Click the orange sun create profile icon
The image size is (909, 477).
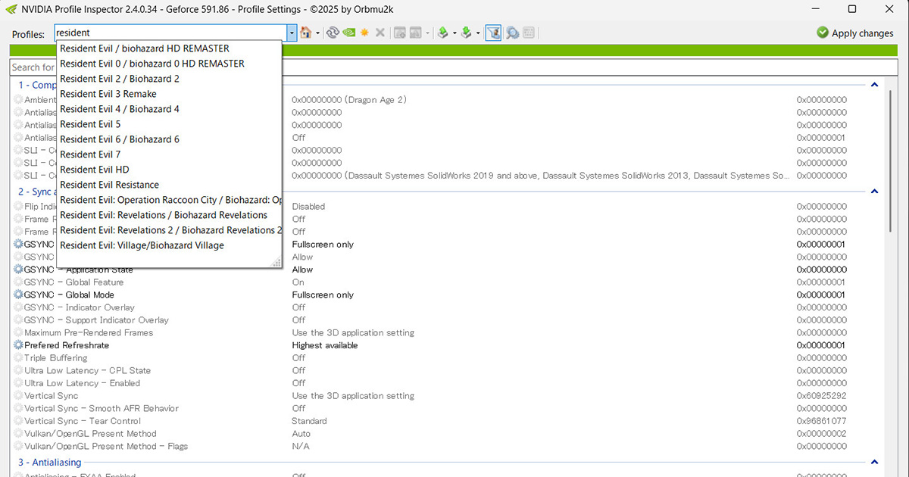[364, 33]
